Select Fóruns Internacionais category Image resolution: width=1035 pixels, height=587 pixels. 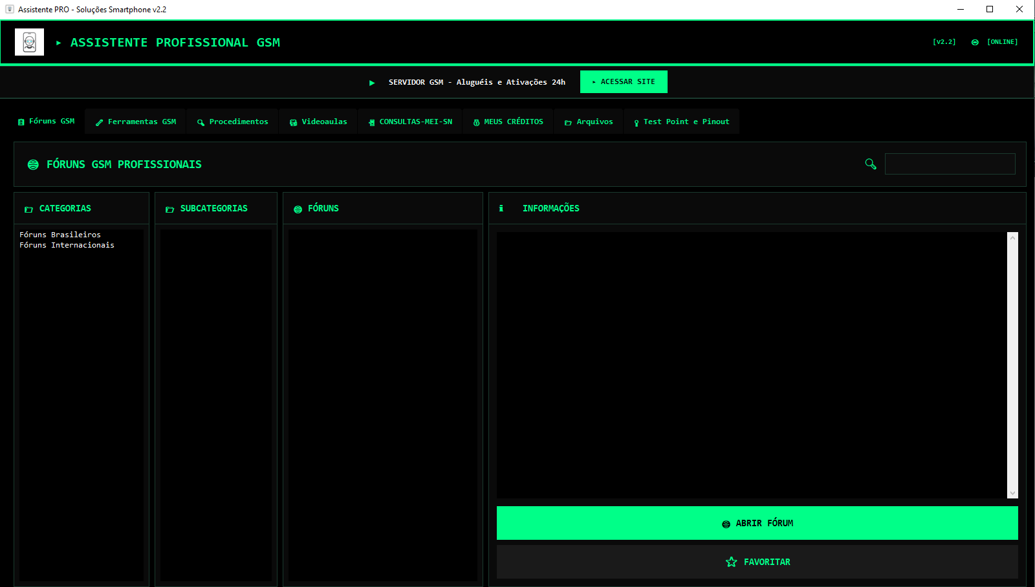(x=67, y=245)
